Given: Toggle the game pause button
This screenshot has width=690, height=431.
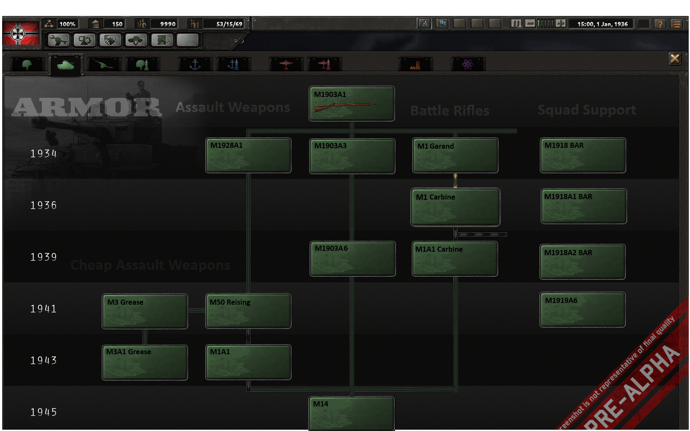Looking at the screenshot, I should (516, 24).
